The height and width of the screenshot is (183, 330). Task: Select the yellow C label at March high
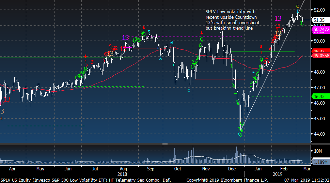click(x=297, y=6)
